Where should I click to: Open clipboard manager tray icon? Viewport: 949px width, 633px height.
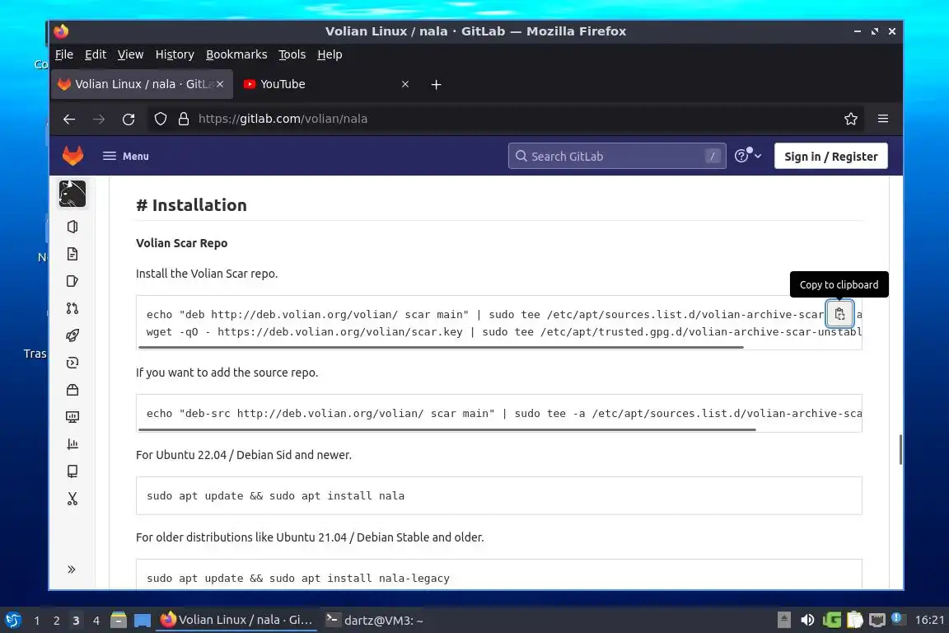click(854, 620)
